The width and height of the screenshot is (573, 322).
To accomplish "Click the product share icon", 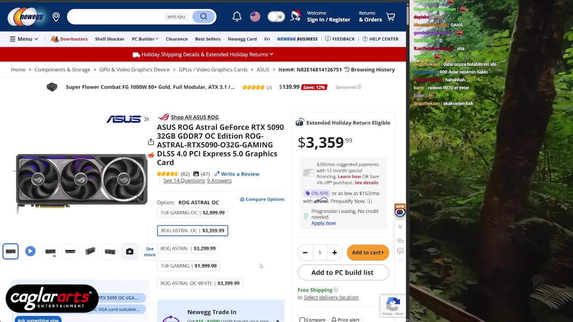I will pos(151,142).
